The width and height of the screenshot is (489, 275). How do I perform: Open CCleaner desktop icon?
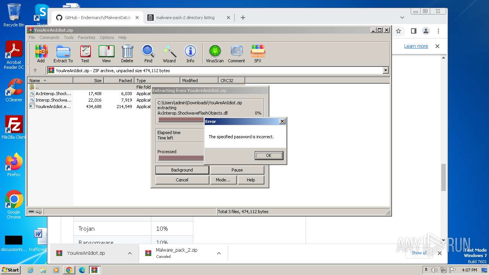pos(14,90)
